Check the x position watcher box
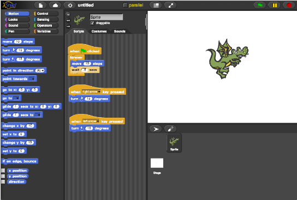Viewport: 297px width, 200px height. pos(3,171)
